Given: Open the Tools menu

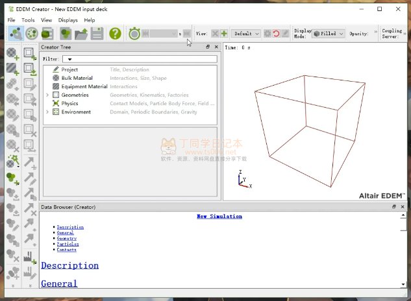Looking at the screenshot, I should point(28,20).
